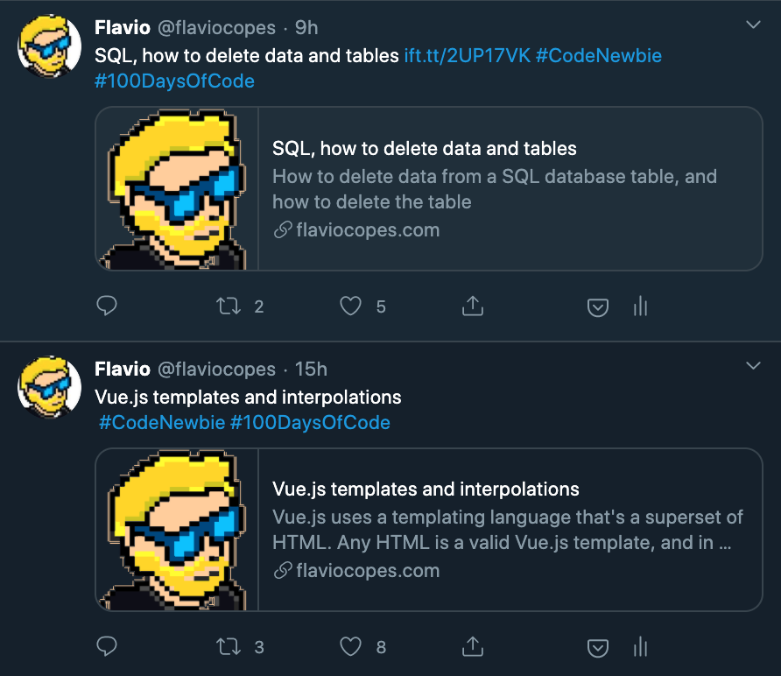Expand the Vue.js tweet's more options chevron
This screenshot has height=676, width=781.
pyautogui.click(x=753, y=364)
